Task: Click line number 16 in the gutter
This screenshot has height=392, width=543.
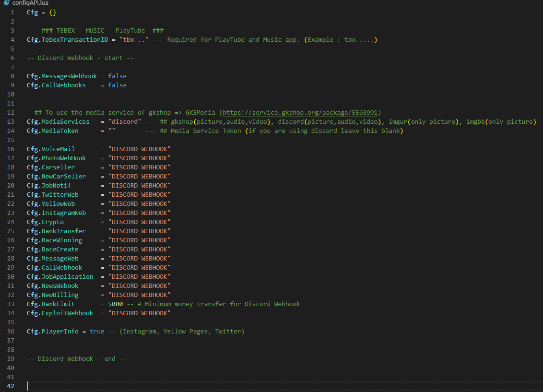Action: (11, 149)
